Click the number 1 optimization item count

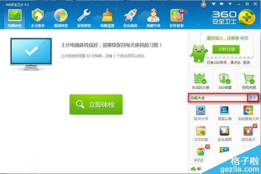point(114,56)
